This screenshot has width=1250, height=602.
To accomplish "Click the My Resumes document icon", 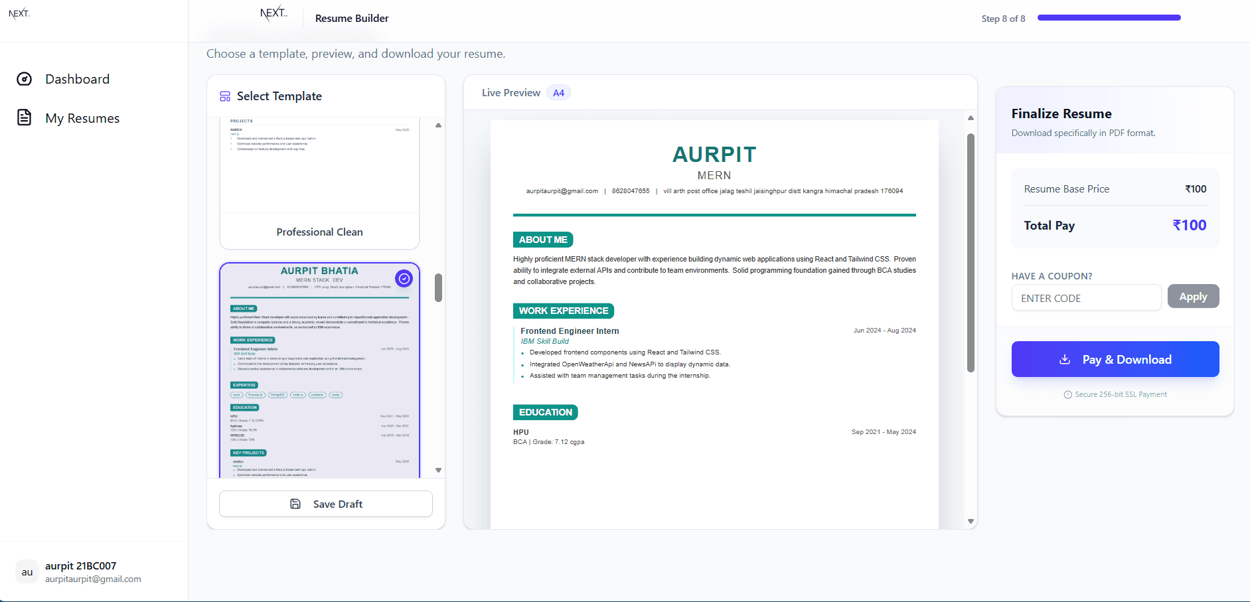I will (x=24, y=117).
